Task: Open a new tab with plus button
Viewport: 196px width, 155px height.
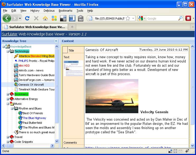Action: click(x=72, y=27)
